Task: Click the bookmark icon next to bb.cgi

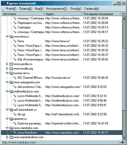Action: click(x=15, y=114)
